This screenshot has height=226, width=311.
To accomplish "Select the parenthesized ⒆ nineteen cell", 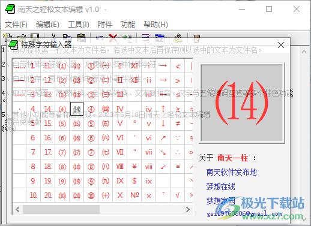I will point(77,181).
